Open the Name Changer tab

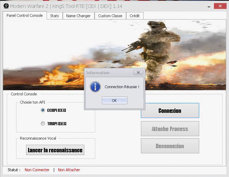click(x=79, y=16)
